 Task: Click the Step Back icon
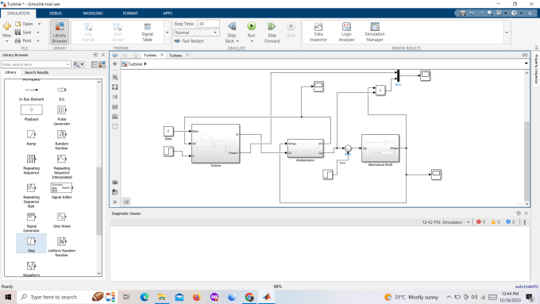coord(232,26)
